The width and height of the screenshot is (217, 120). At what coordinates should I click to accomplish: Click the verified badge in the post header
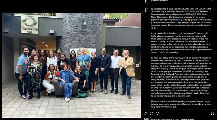point(167,1)
